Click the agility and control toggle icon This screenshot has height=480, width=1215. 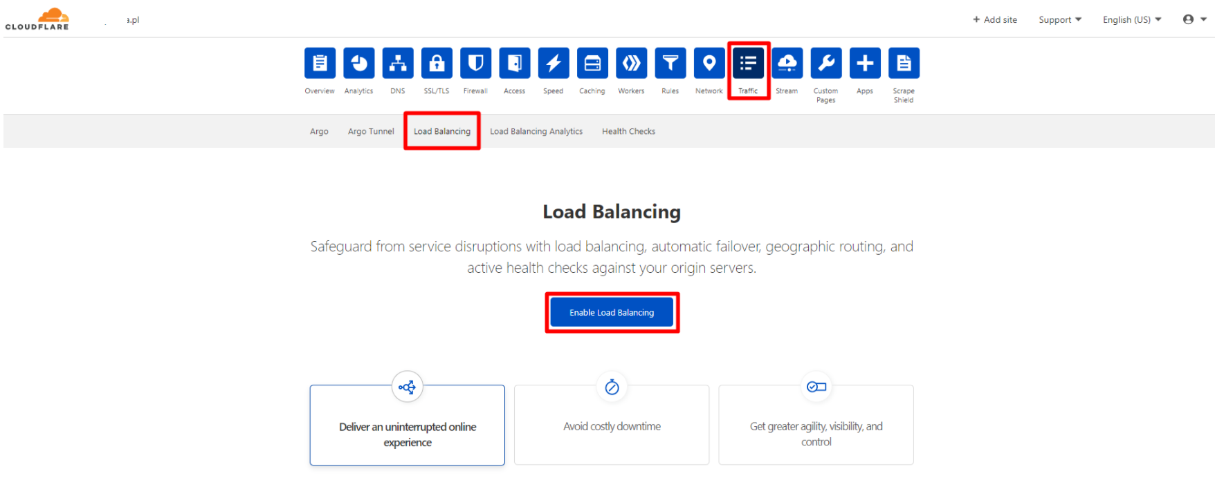click(x=816, y=387)
